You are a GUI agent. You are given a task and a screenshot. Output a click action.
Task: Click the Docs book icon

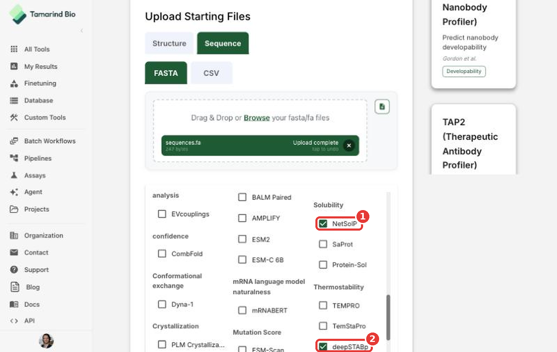[x=14, y=304]
